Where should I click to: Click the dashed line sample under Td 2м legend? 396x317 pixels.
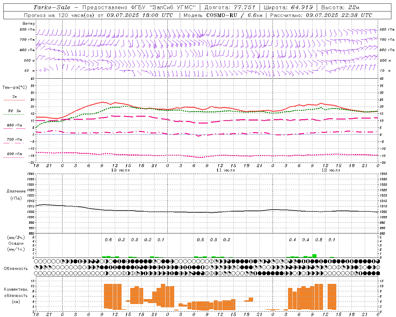[x=14, y=114]
